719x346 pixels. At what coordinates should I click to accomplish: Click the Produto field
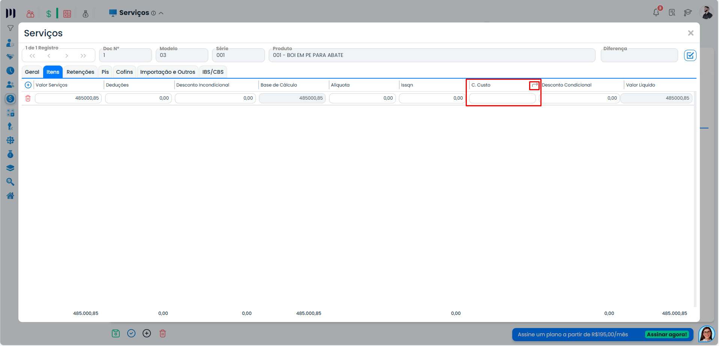click(x=432, y=55)
